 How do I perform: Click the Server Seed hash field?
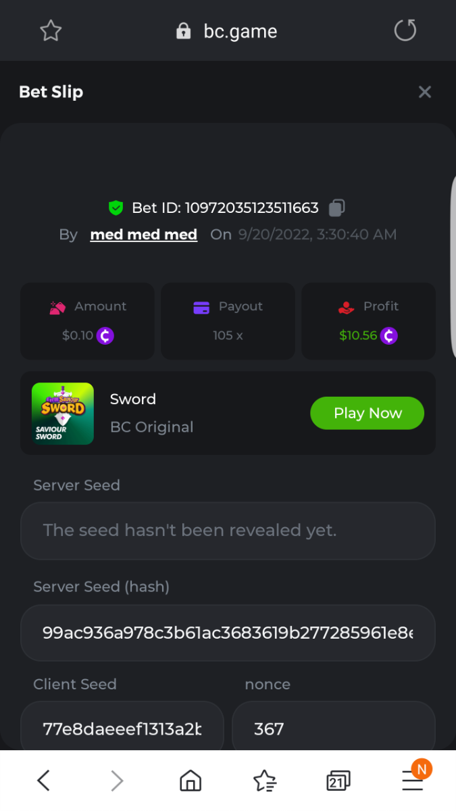[x=228, y=633]
